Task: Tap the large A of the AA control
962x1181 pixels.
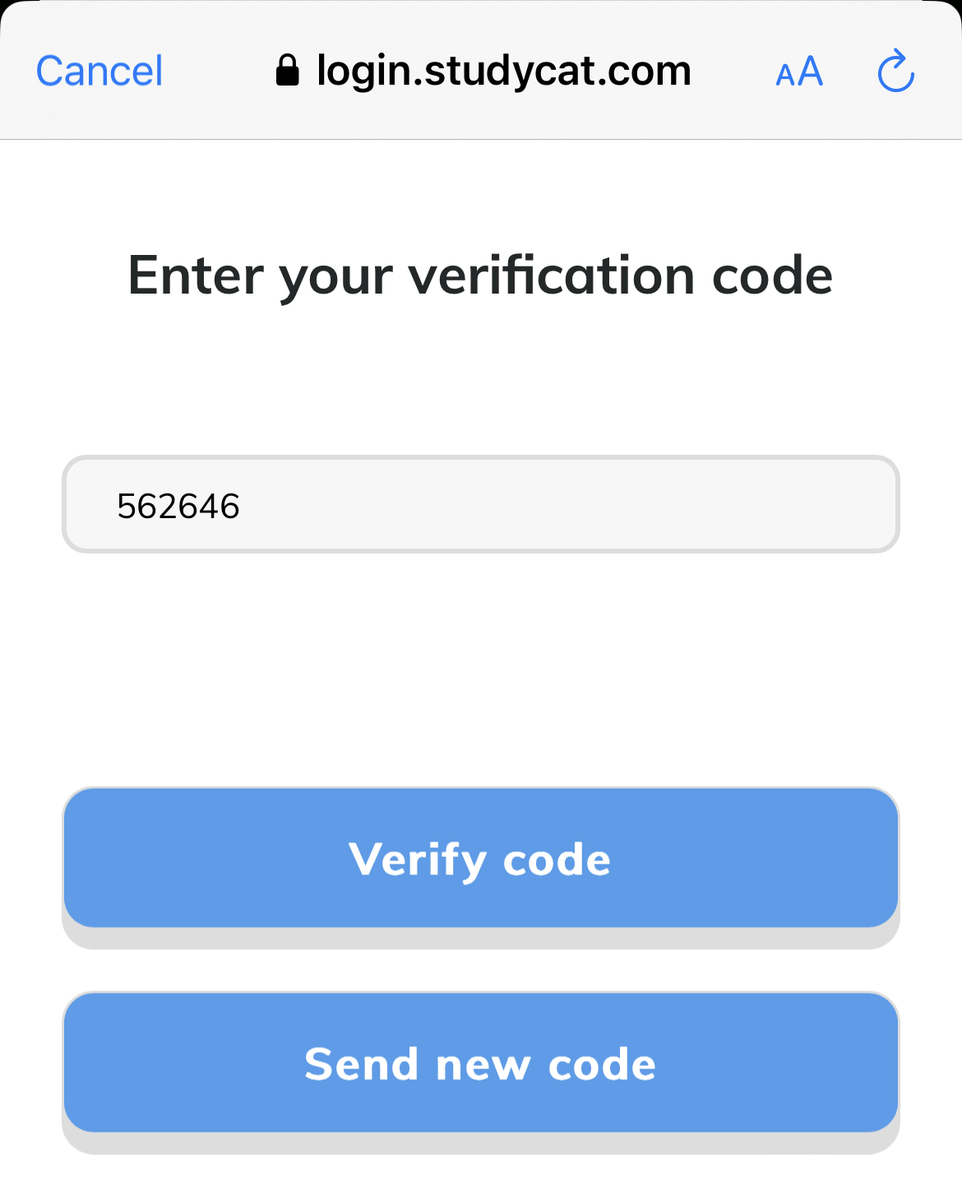Action: [811, 71]
